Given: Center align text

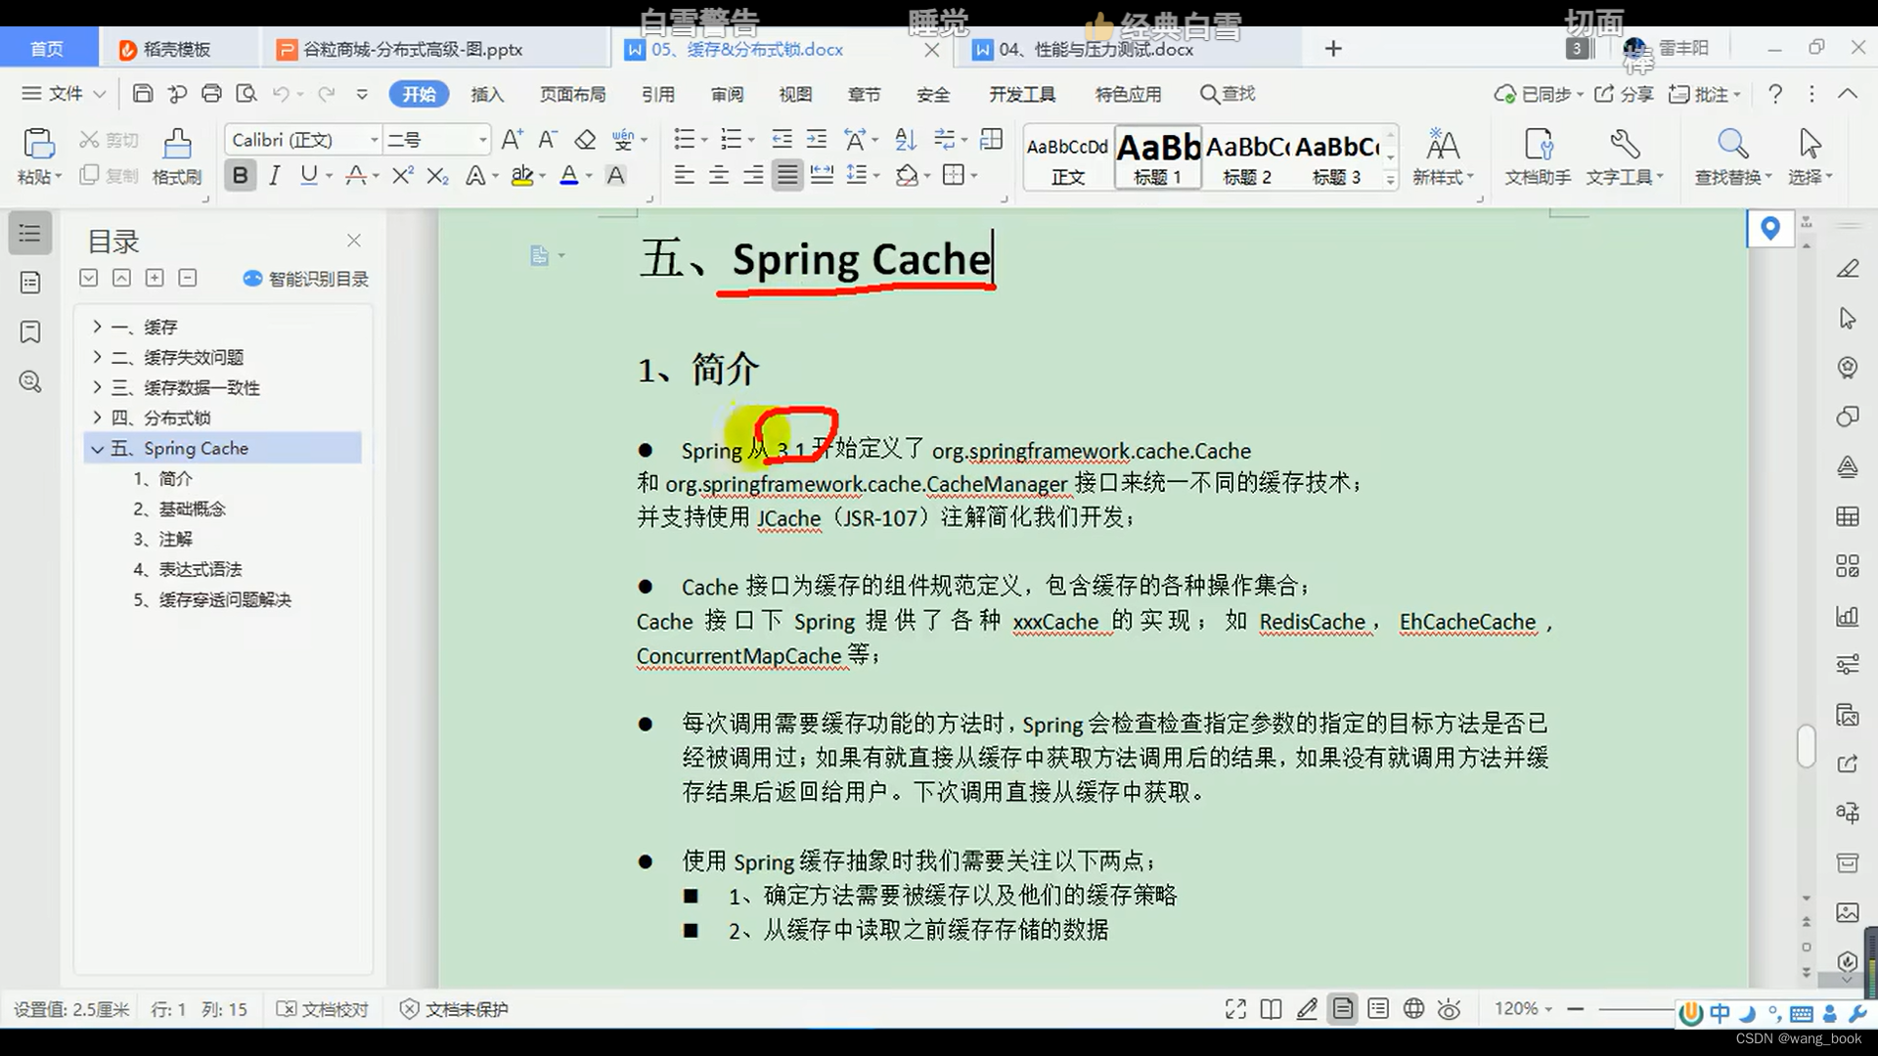Looking at the screenshot, I should (719, 176).
